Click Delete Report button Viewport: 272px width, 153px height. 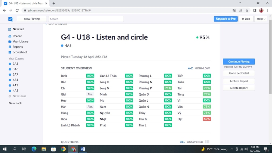[x=239, y=88]
